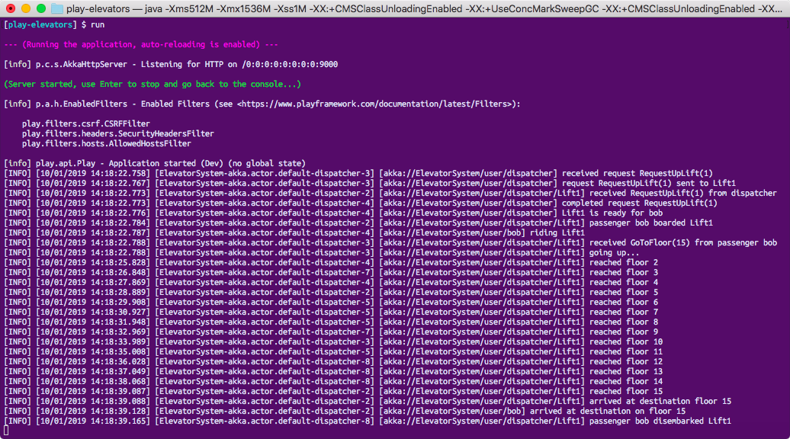Click the timestamp 14:18:39.165
790x439 pixels.
(x=120, y=421)
